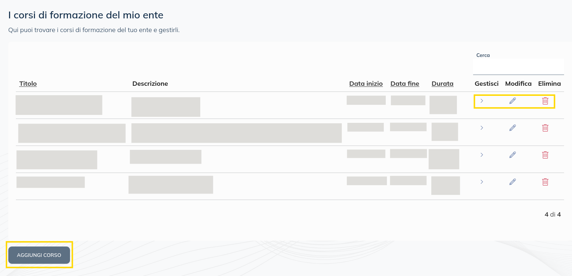Click the trash bin icon on the fourth row

pos(545,182)
